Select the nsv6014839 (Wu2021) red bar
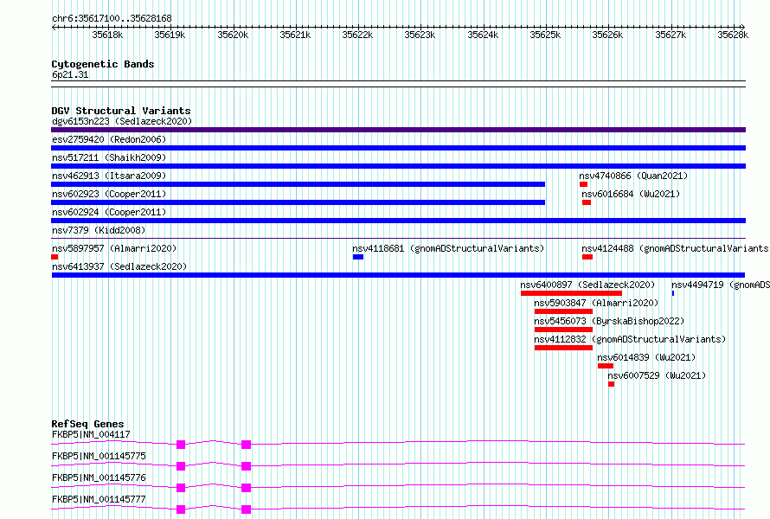This screenshot has height=519, width=770. point(606,366)
